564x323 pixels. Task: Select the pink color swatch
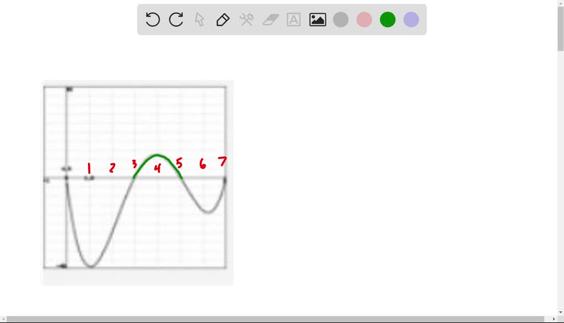[x=364, y=19]
